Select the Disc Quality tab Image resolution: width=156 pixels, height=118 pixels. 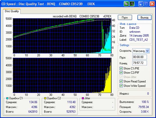12,11
